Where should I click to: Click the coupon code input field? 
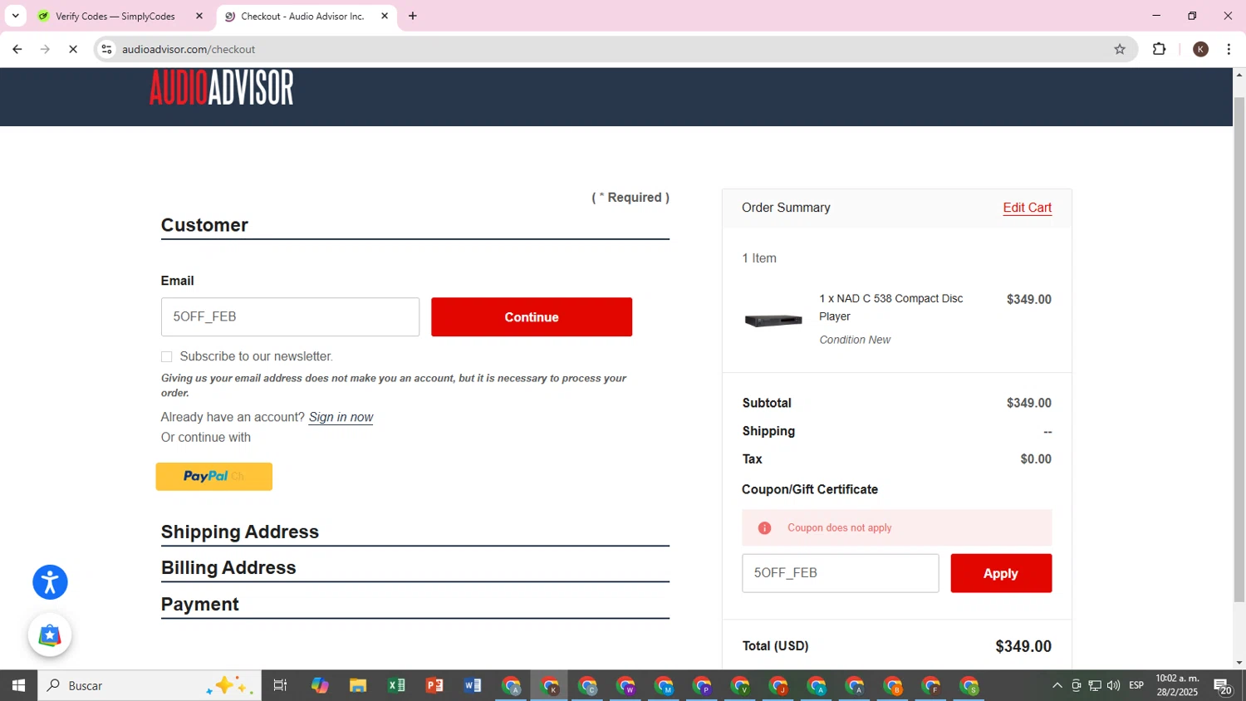coord(840,573)
